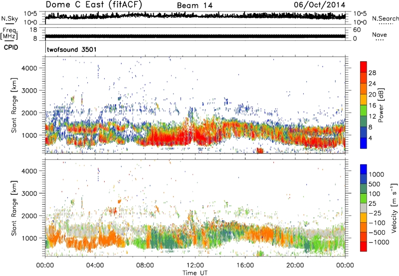This screenshot has width=399, height=276.
Task: Pick the red top segment of power colorbar
Action: 364,67
